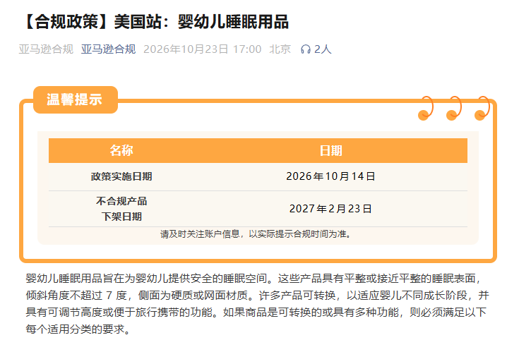Image resolution: width=519 pixels, height=340 pixels.
Task: Open the blue 亚马逊合规 account link
Action: 108,49
